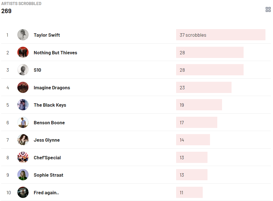The height and width of the screenshot is (201, 273).
Task: Click Jess Glynne's 14 scrobbles bar
Action: [x=193, y=140]
